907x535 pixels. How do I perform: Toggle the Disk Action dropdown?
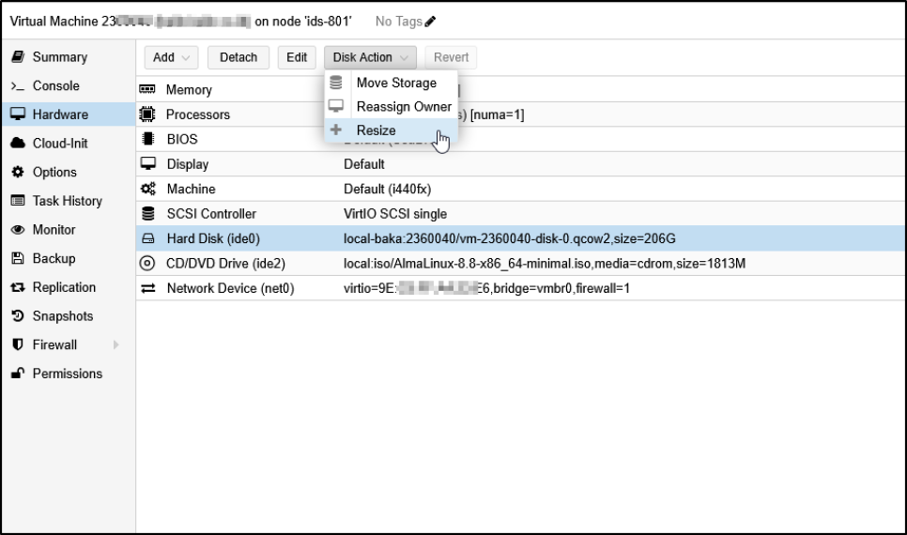pyautogui.click(x=371, y=57)
